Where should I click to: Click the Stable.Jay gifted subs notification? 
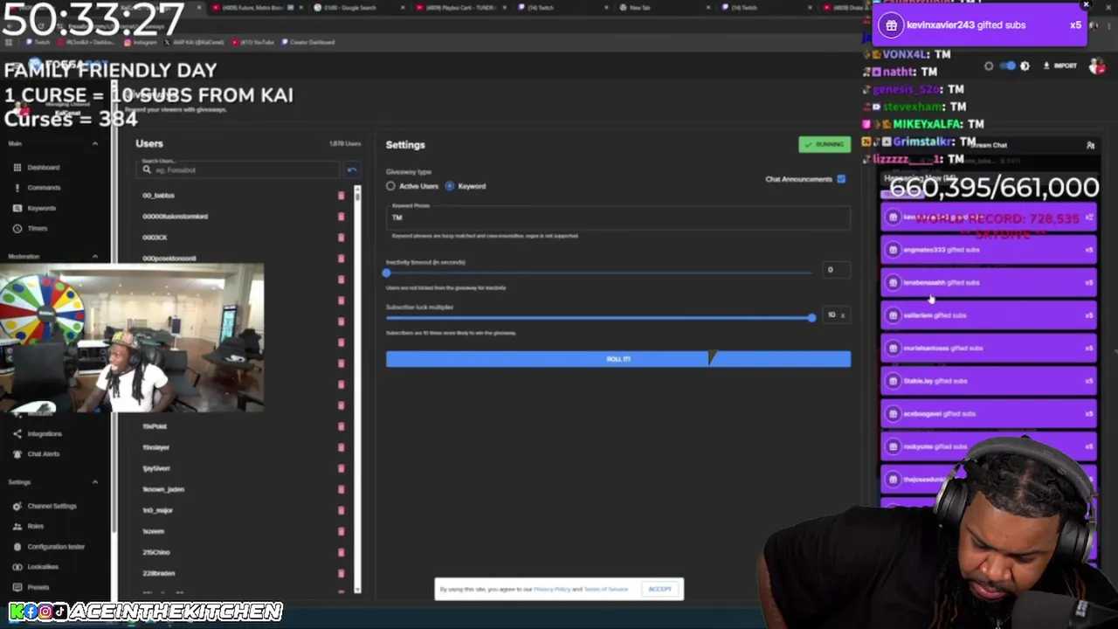989,381
